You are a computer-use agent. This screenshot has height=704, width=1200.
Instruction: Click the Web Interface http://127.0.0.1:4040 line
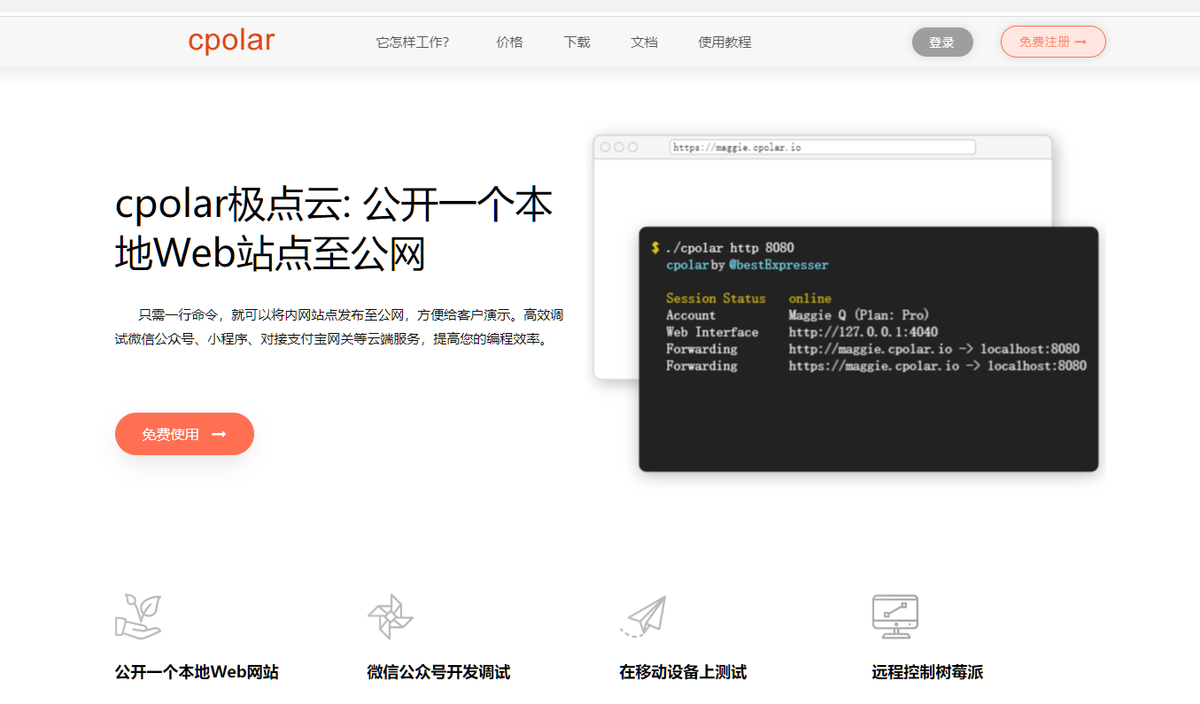[801, 332]
